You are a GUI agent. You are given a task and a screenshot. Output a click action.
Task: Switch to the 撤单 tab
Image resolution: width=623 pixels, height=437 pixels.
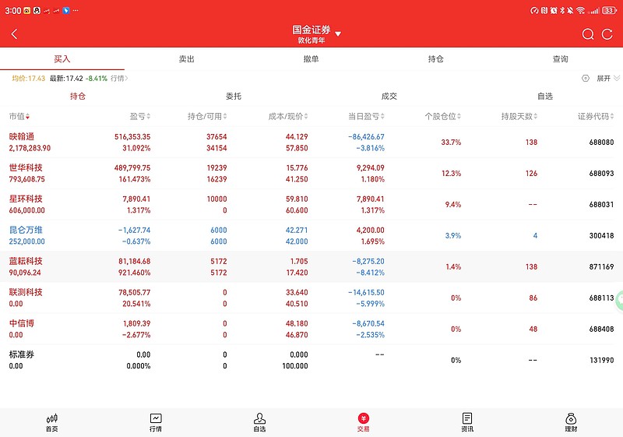click(311, 59)
